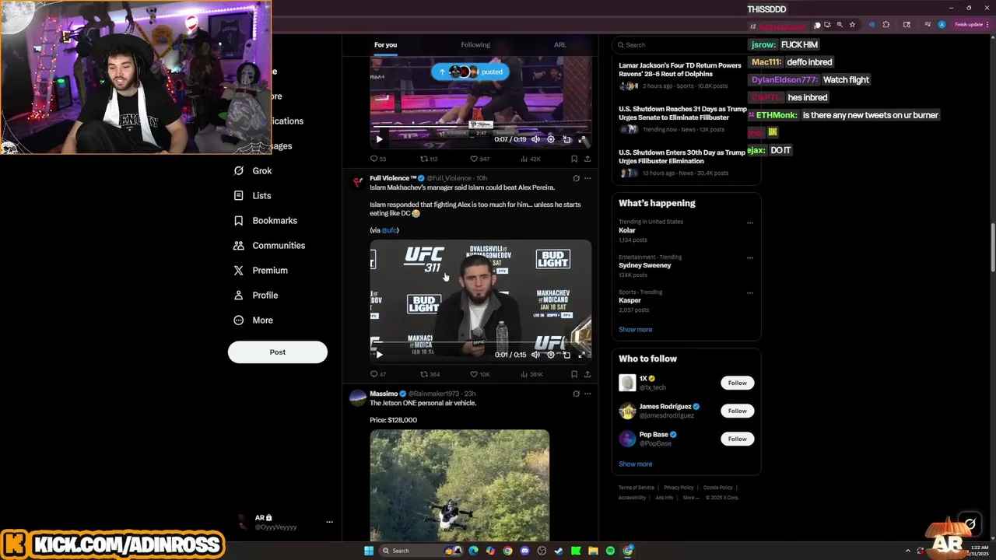Mute the Makhachev UFC video
The height and width of the screenshot is (560, 996).
pyautogui.click(x=535, y=355)
